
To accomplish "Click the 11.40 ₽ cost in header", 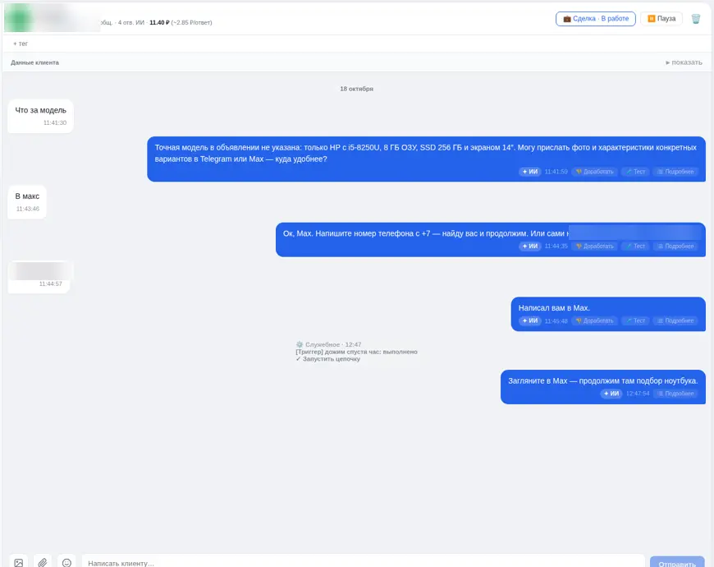I will (x=159, y=22).
